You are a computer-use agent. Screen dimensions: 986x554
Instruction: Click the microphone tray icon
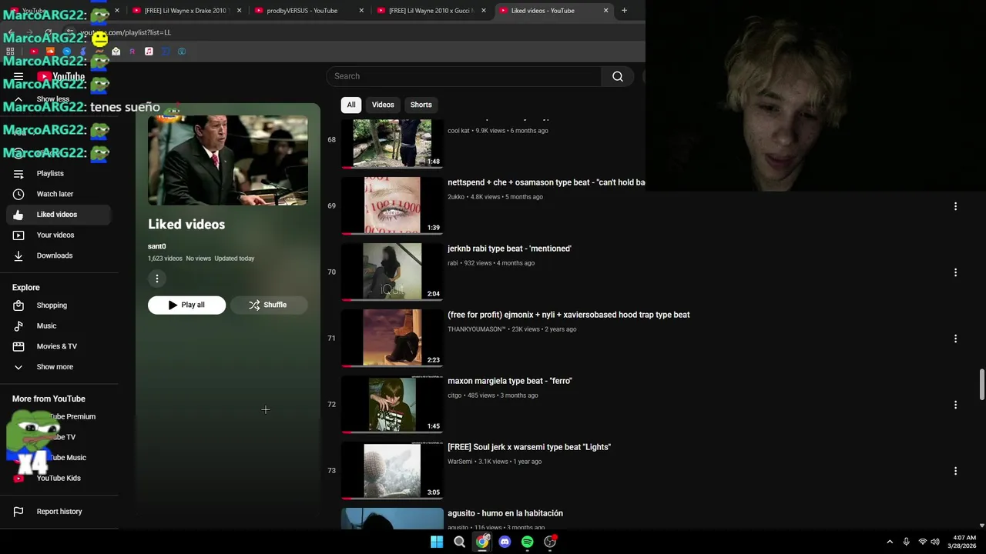906,542
